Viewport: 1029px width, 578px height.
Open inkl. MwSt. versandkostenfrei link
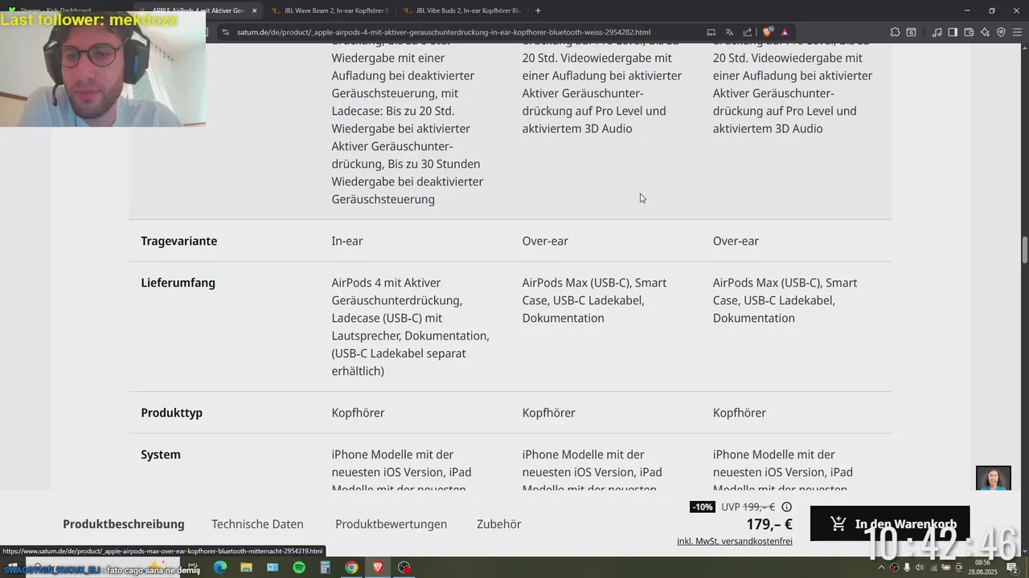(x=735, y=541)
